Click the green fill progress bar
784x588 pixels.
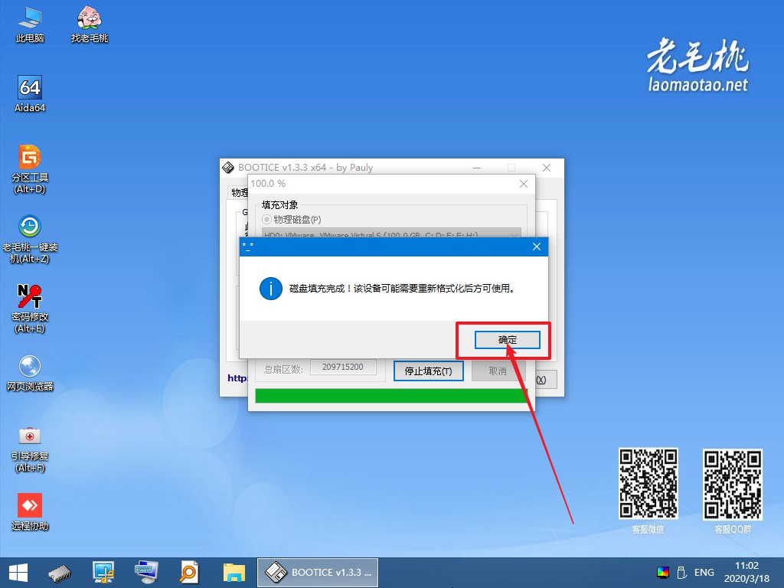[x=390, y=396]
